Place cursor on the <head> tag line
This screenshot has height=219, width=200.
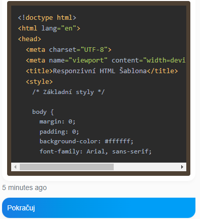click(29, 39)
